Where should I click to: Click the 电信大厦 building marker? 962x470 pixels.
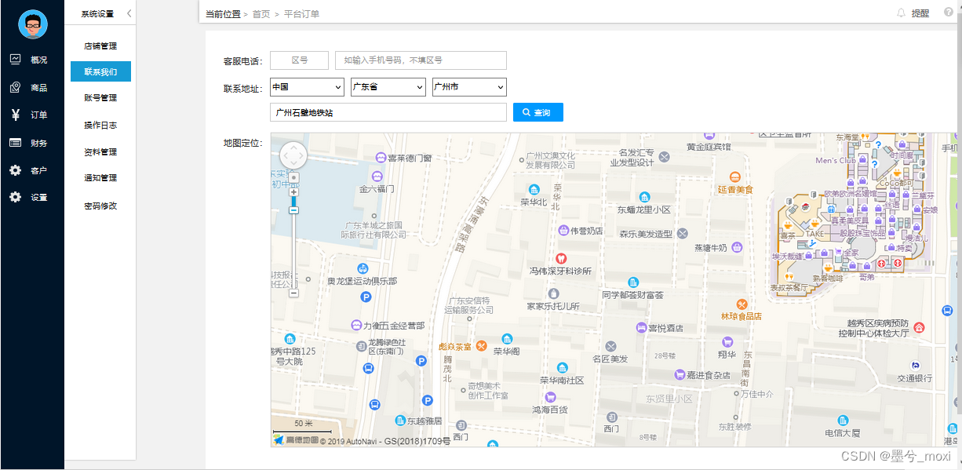(x=843, y=421)
